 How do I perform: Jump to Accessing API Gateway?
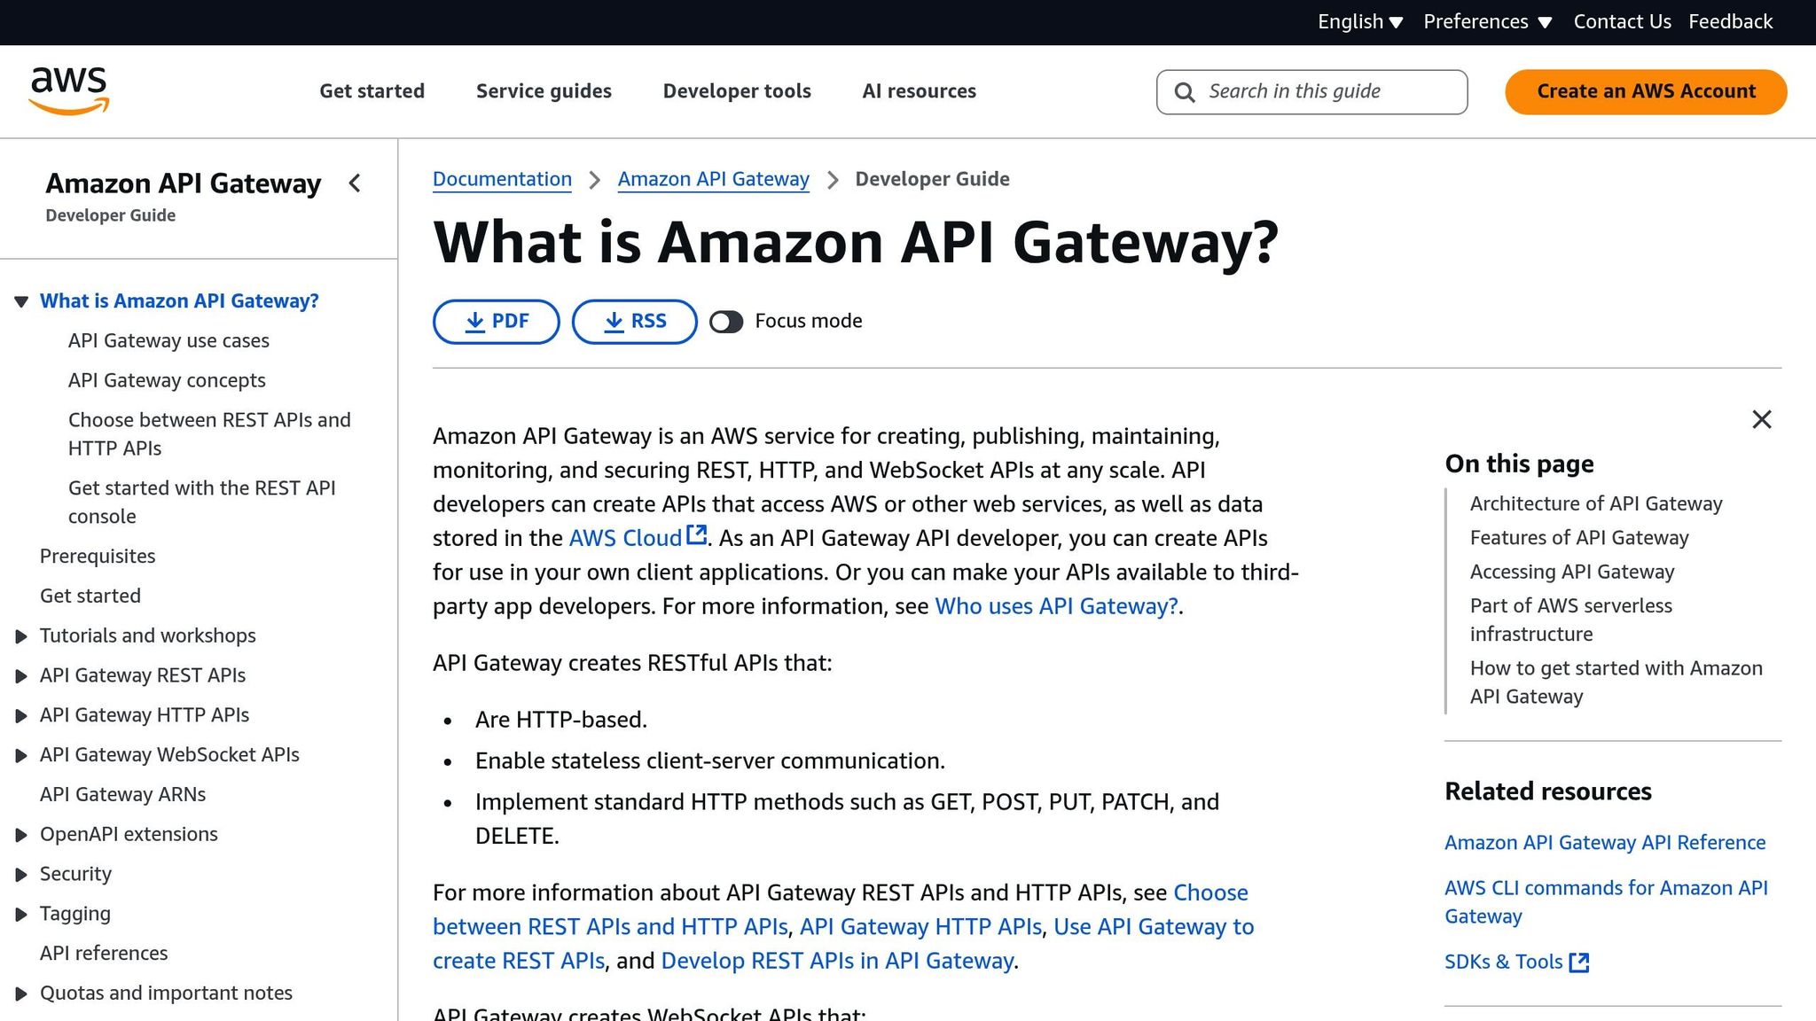pos(1572,573)
